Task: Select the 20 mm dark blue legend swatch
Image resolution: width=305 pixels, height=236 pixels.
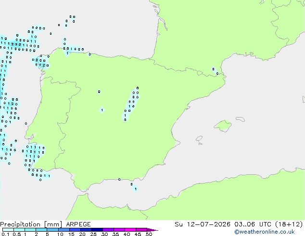Action: [86, 230]
